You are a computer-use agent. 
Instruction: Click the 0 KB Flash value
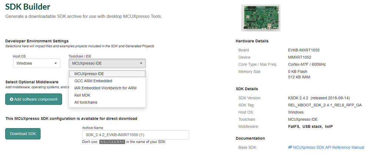pos(297,72)
